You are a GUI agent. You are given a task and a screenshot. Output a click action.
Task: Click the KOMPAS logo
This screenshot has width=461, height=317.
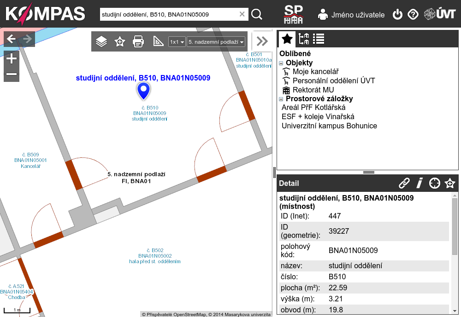(x=45, y=14)
